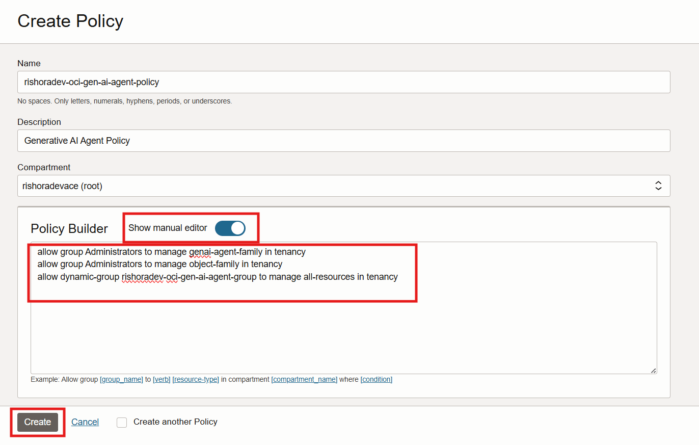The height and width of the screenshot is (445, 699).
Task: Click into the Description input field
Action: click(343, 141)
